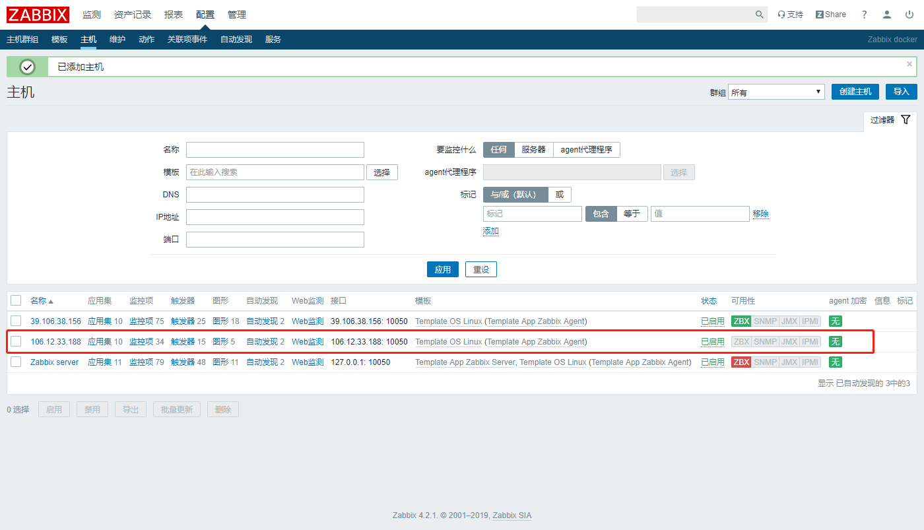The width and height of the screenshot is (924, 530).
Task: Select 等于 tag operator
Action: 632,214
